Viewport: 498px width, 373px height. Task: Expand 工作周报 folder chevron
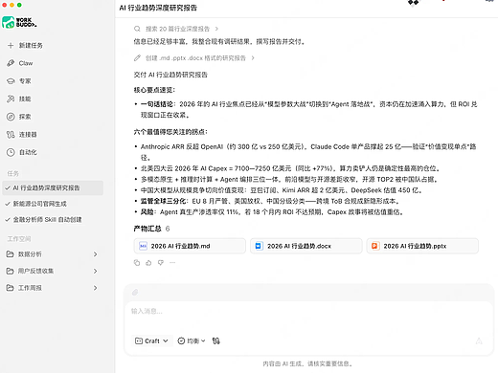95,288
